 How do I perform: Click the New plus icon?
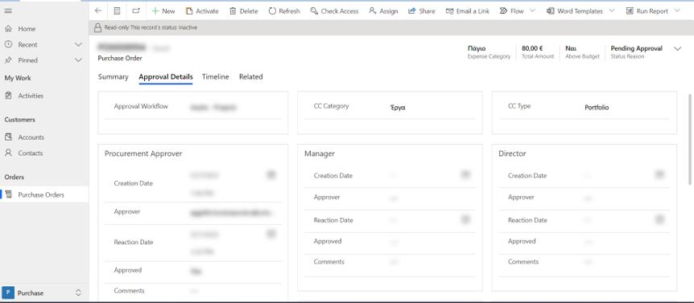point(155,11)
